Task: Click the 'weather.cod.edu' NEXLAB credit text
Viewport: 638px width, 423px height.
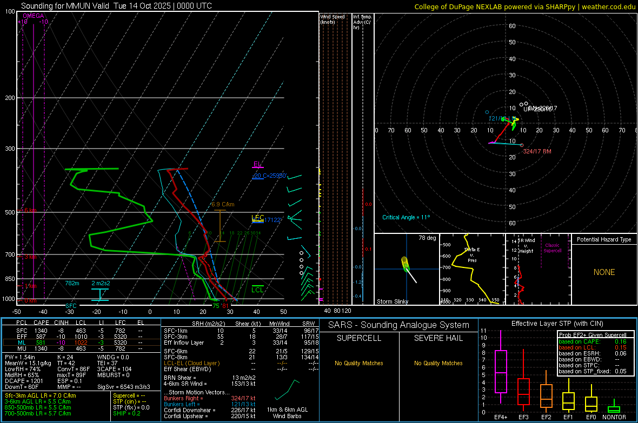Action: pos(608,6)
